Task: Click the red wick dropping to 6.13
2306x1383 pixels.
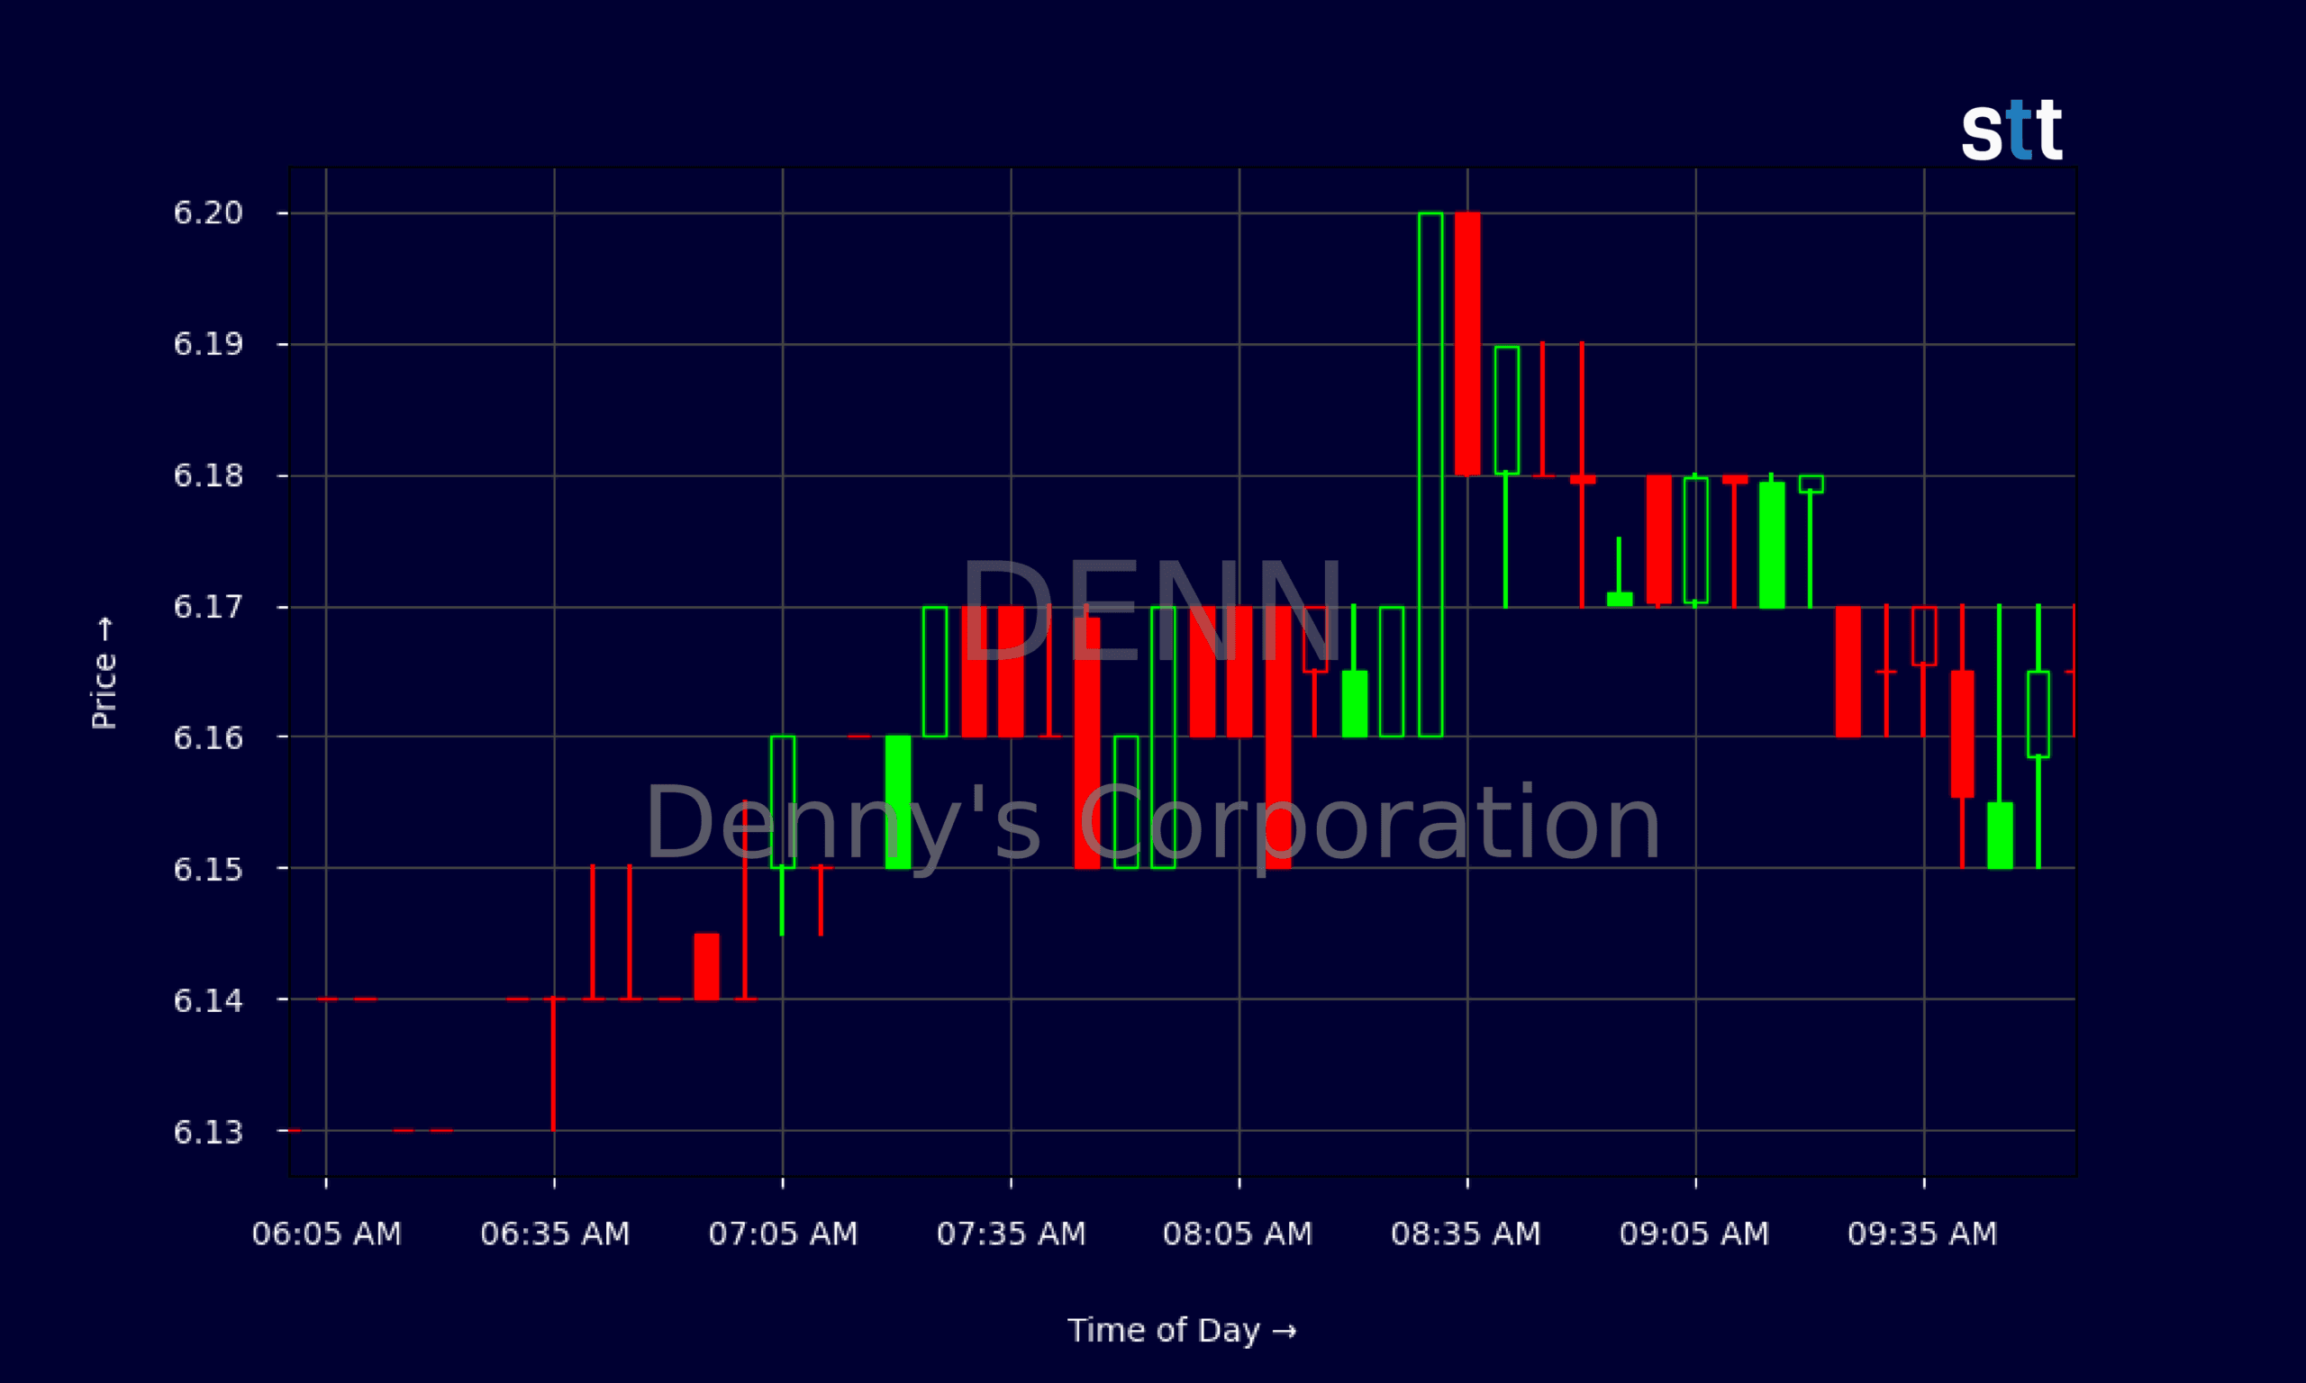Action: click(x=554, y=1064)
